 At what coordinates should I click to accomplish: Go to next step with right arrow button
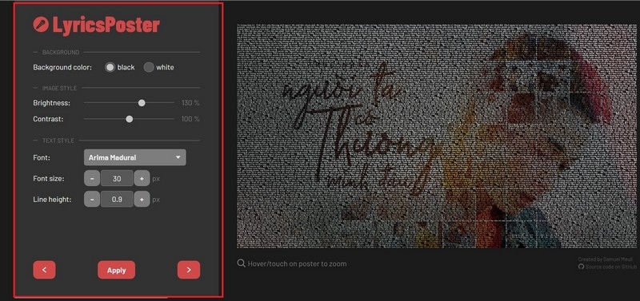click(189, 270)
